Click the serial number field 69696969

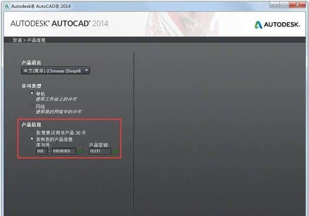click(x=64, y=151)
